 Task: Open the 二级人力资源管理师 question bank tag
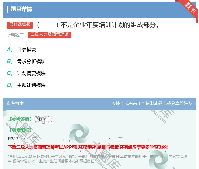pyautogui.click(x=50, y=35)
